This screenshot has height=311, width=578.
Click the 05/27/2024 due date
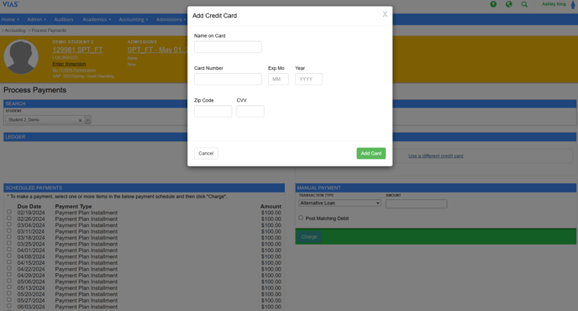[x=31, y=301]
